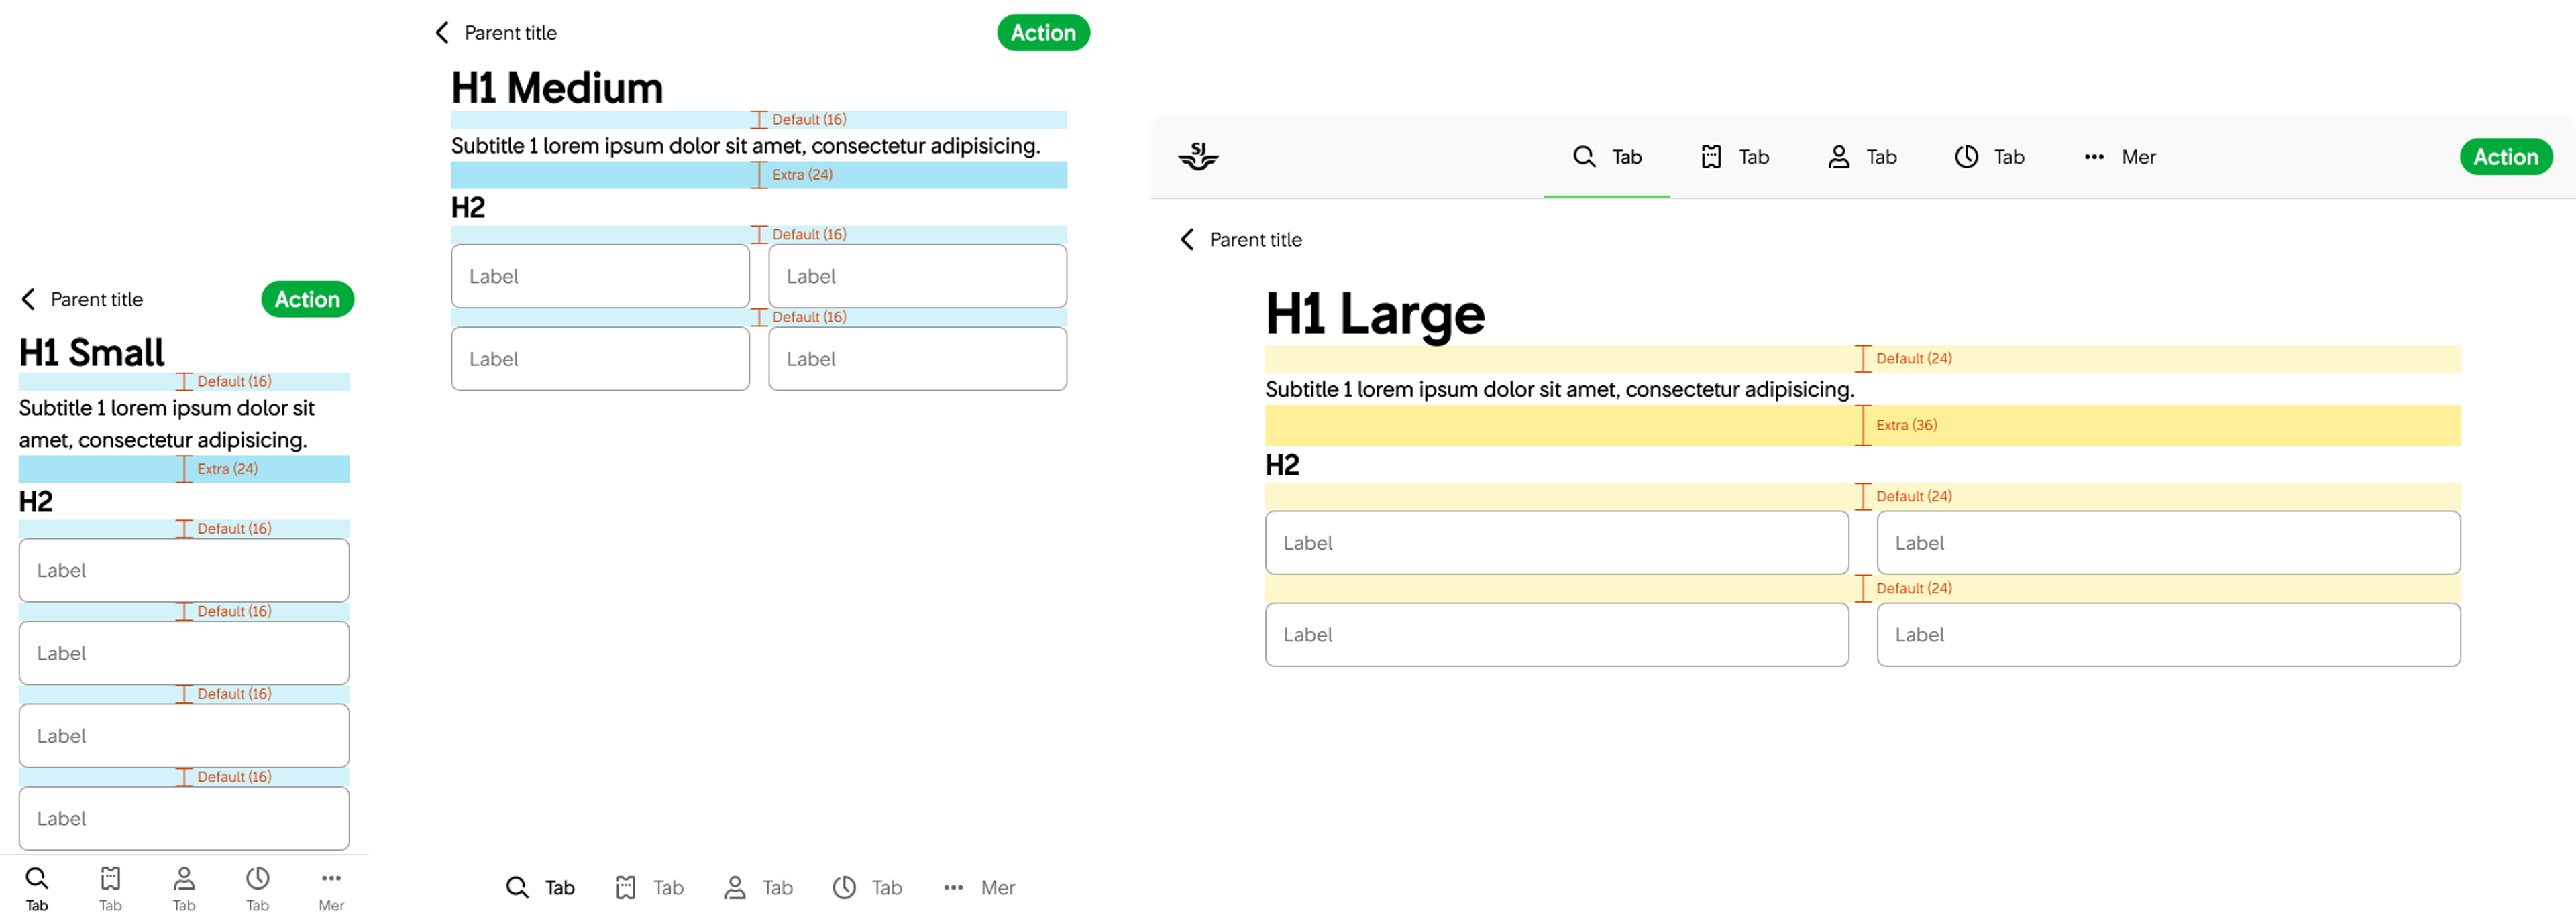Go back via chevron in H1 Large layout
This screenshot has height=919, width=2576.
pos(1188,240)
